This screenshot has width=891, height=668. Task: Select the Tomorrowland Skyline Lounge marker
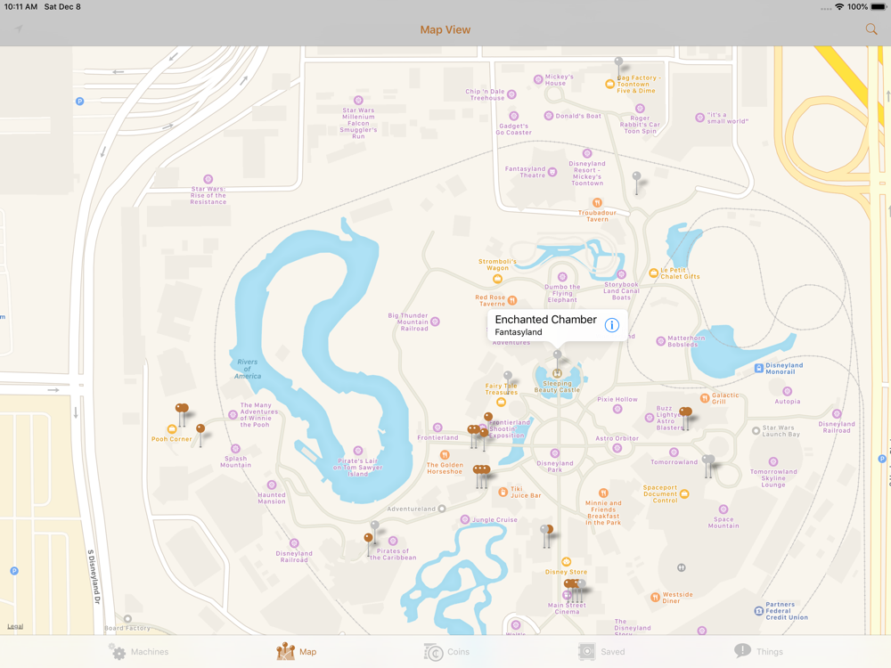point(772,461)
